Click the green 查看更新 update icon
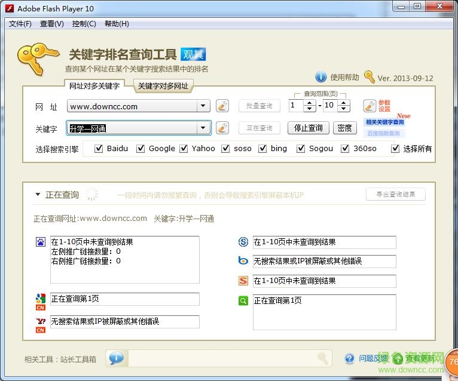 click(x=398, y=358)
